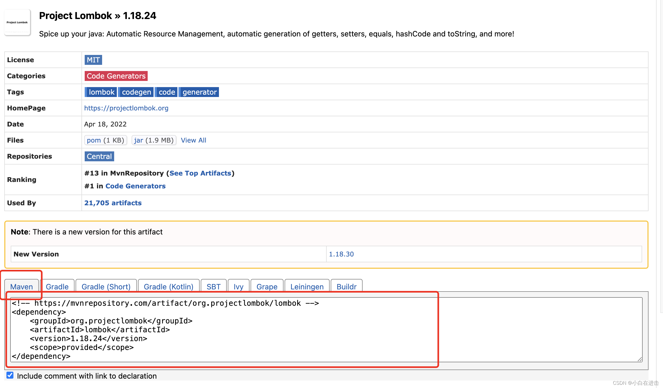
Task: Select the lombok tag
Action: coord(101,92)
